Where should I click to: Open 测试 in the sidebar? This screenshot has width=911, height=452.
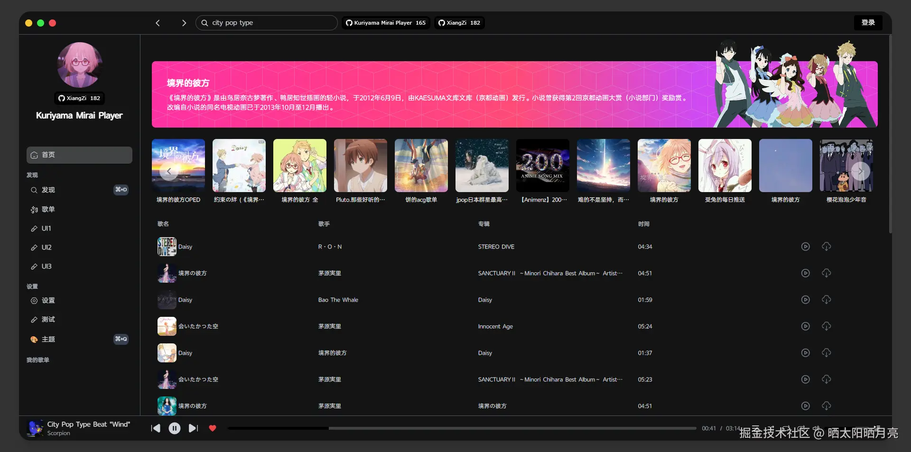click(x=79, y=319)
